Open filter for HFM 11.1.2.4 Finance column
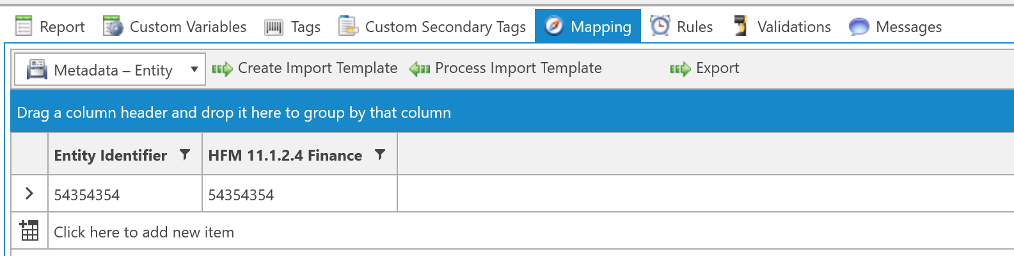Viewport: 1014px width, 256px height. 380,155
